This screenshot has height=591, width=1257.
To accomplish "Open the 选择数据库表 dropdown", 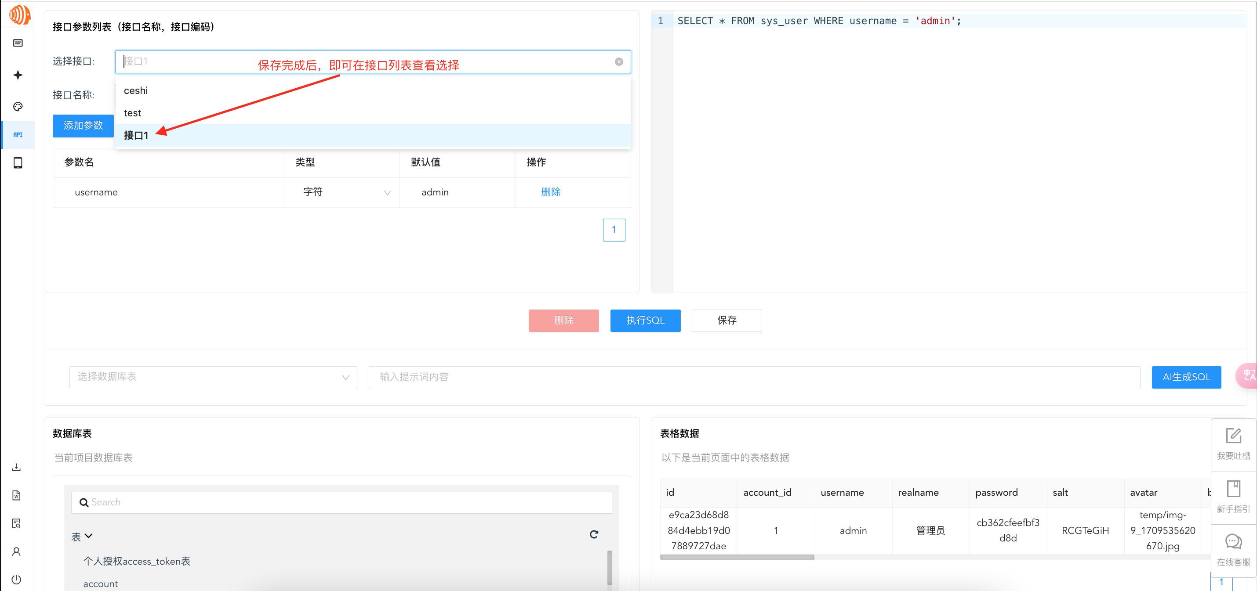I will coord(213,377).
